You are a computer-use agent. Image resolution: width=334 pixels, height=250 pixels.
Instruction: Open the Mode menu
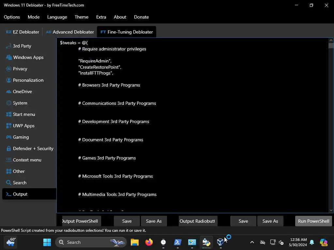click(34, 17)
